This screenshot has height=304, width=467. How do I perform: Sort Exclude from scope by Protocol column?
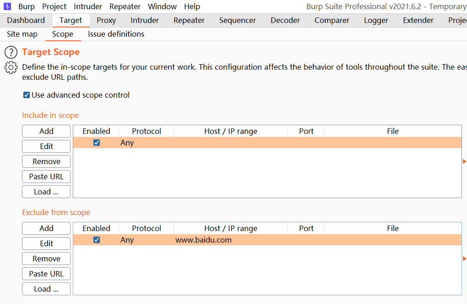[x=146, y=228]
